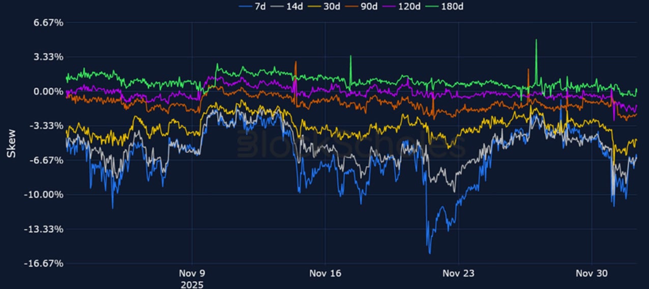The height and width of the screenshot is (289, 649).
Task: Click the 2025 year label below axis
Action: coord(192,284)
